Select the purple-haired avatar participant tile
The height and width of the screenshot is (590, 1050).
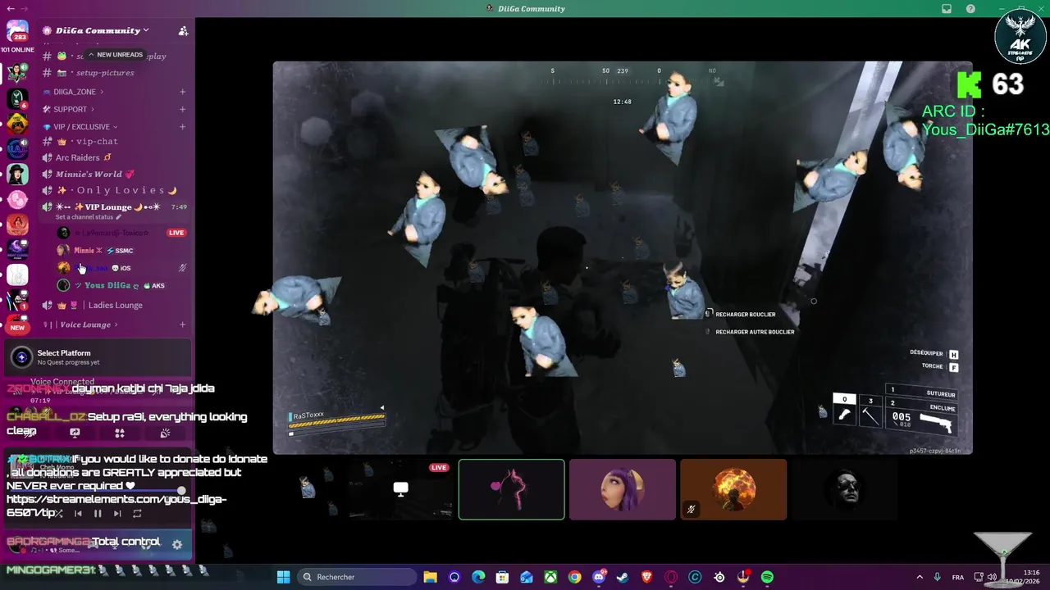coord(623,489)
